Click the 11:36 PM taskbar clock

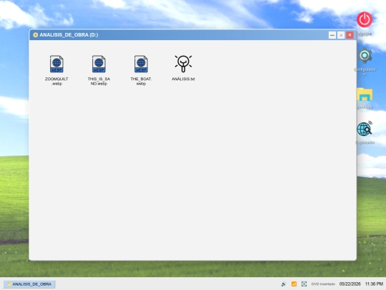pyautogui.click(x=374, y=284)
